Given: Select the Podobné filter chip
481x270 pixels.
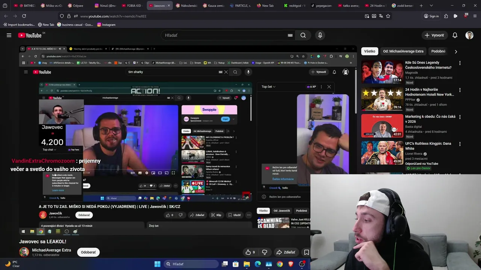Looking at the screenshot, I should tap(438, 51).
